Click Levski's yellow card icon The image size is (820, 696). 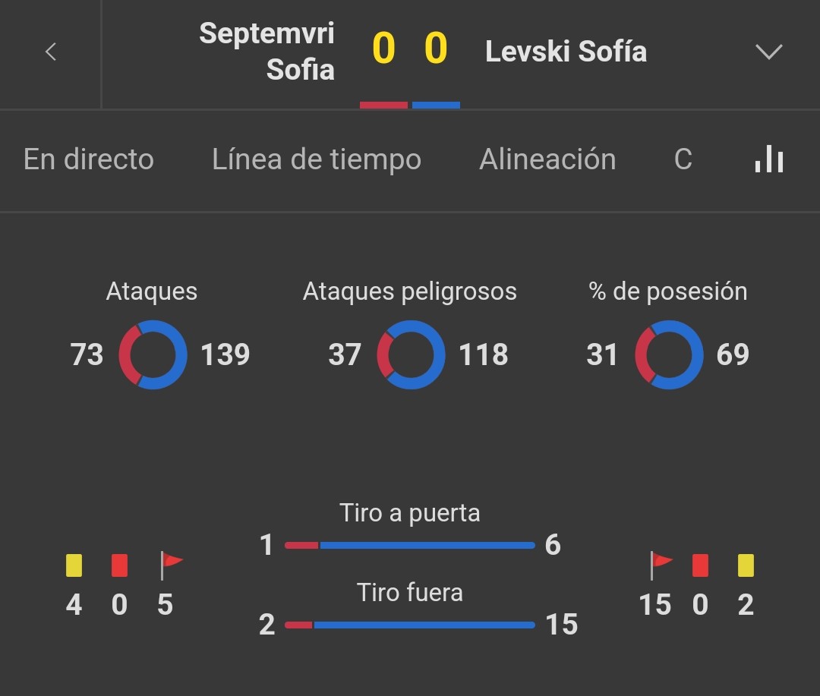746,565
